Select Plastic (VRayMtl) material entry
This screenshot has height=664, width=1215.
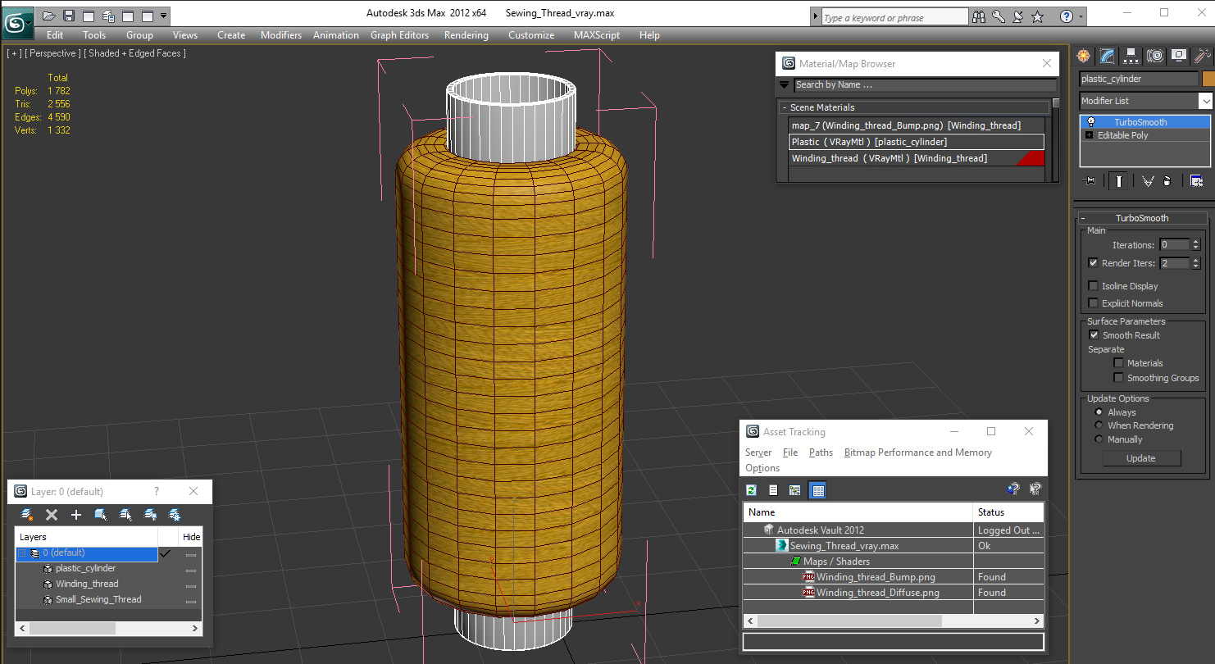pos(917,142)
